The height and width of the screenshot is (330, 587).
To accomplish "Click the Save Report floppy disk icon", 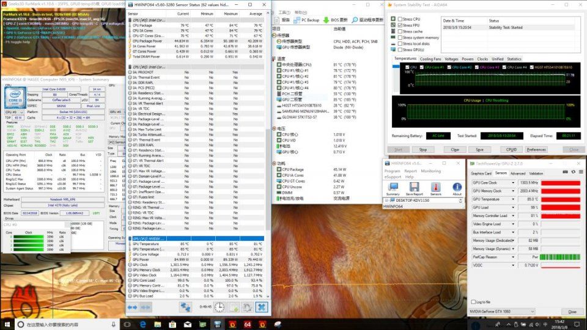I will tap(414, 188).
